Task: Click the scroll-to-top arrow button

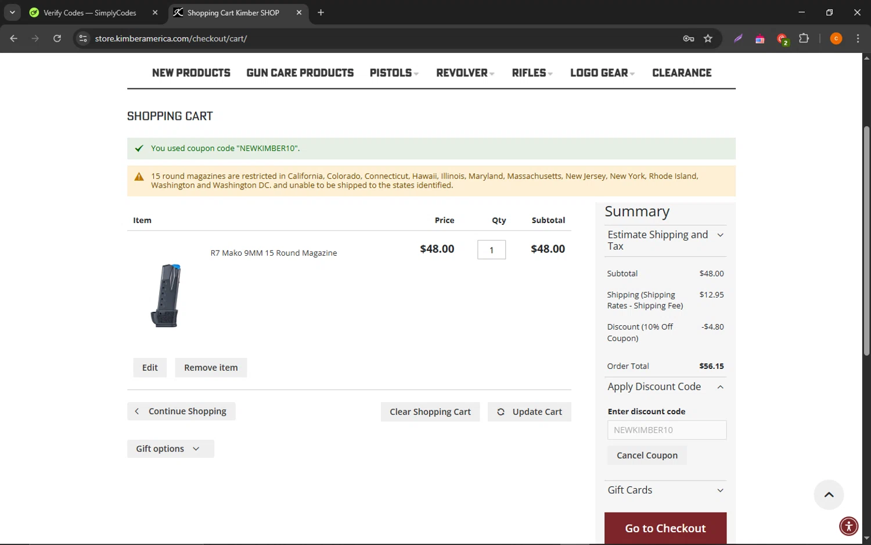Action: pyautogui.click(x=829, y=495)
